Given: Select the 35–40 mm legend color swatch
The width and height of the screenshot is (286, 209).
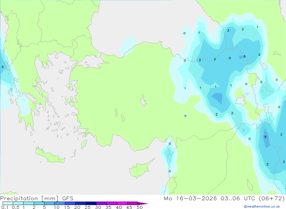Looking at the screenshot, I should pos(112,203).
